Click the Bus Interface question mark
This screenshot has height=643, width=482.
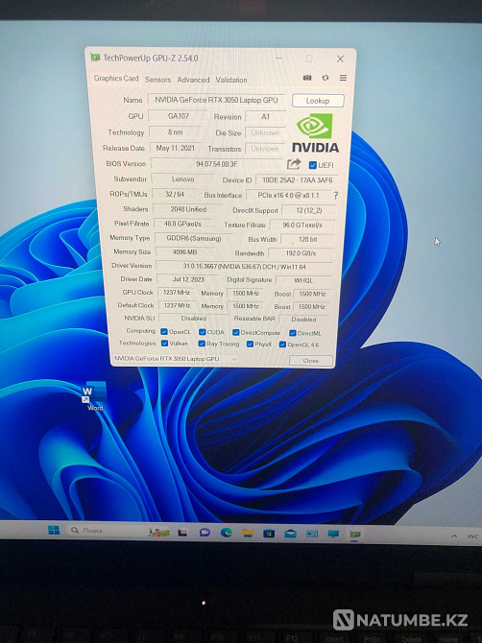[336, 195]
